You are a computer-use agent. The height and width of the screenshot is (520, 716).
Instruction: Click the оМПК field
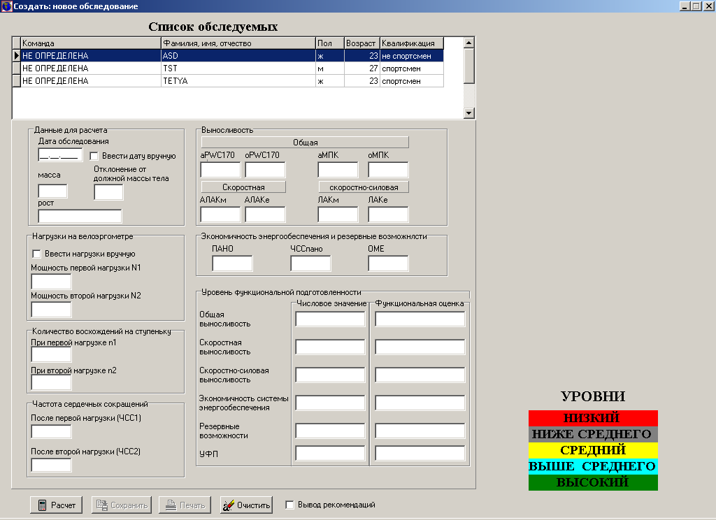pyautogui.click(x=388, y=170)
